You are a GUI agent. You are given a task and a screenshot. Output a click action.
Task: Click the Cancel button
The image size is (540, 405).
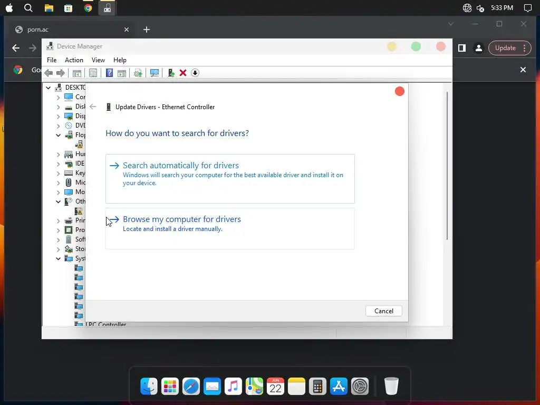[384, 311]
